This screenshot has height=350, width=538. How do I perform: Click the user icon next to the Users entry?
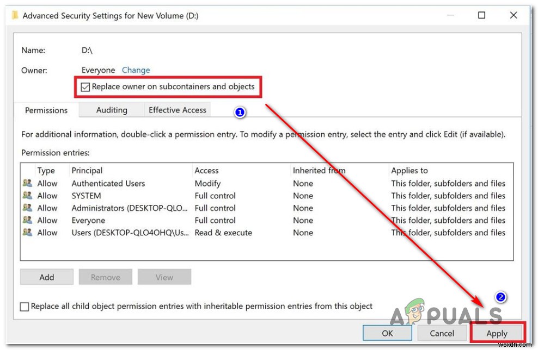tap(27, 233)
